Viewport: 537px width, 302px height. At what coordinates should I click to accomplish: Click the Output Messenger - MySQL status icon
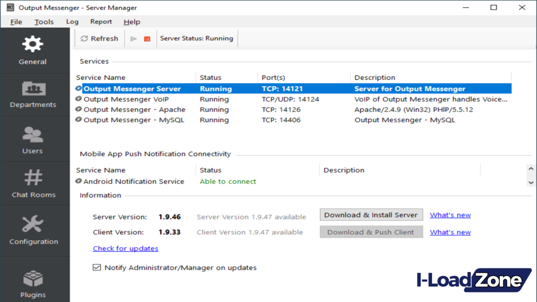click(x=79, y=120)
